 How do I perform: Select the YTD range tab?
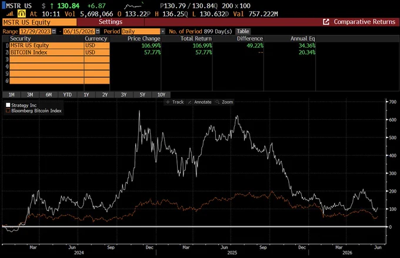(67, 95)
